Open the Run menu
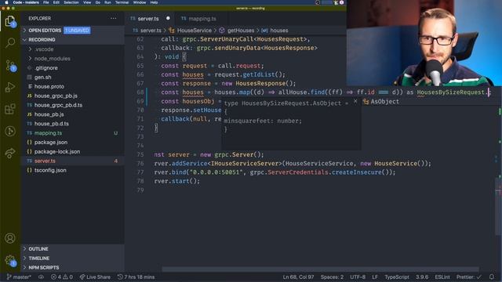The image size is (502, 282). pos(107,2)
